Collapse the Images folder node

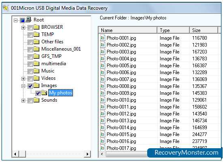(24, 86)
